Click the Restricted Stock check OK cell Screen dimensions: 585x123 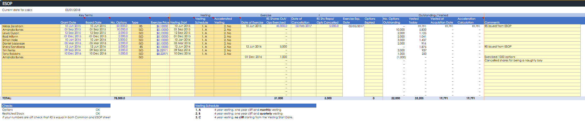pos(98,114)
